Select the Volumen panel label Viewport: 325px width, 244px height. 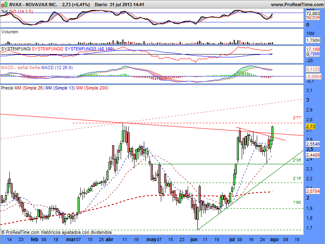click(x=9, y=32)
